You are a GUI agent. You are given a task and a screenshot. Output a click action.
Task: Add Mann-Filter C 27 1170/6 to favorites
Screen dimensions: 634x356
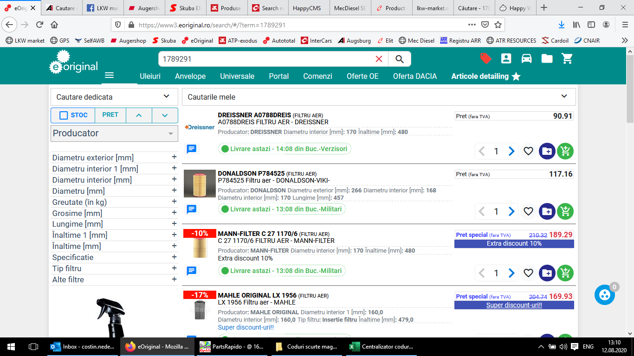528,273
